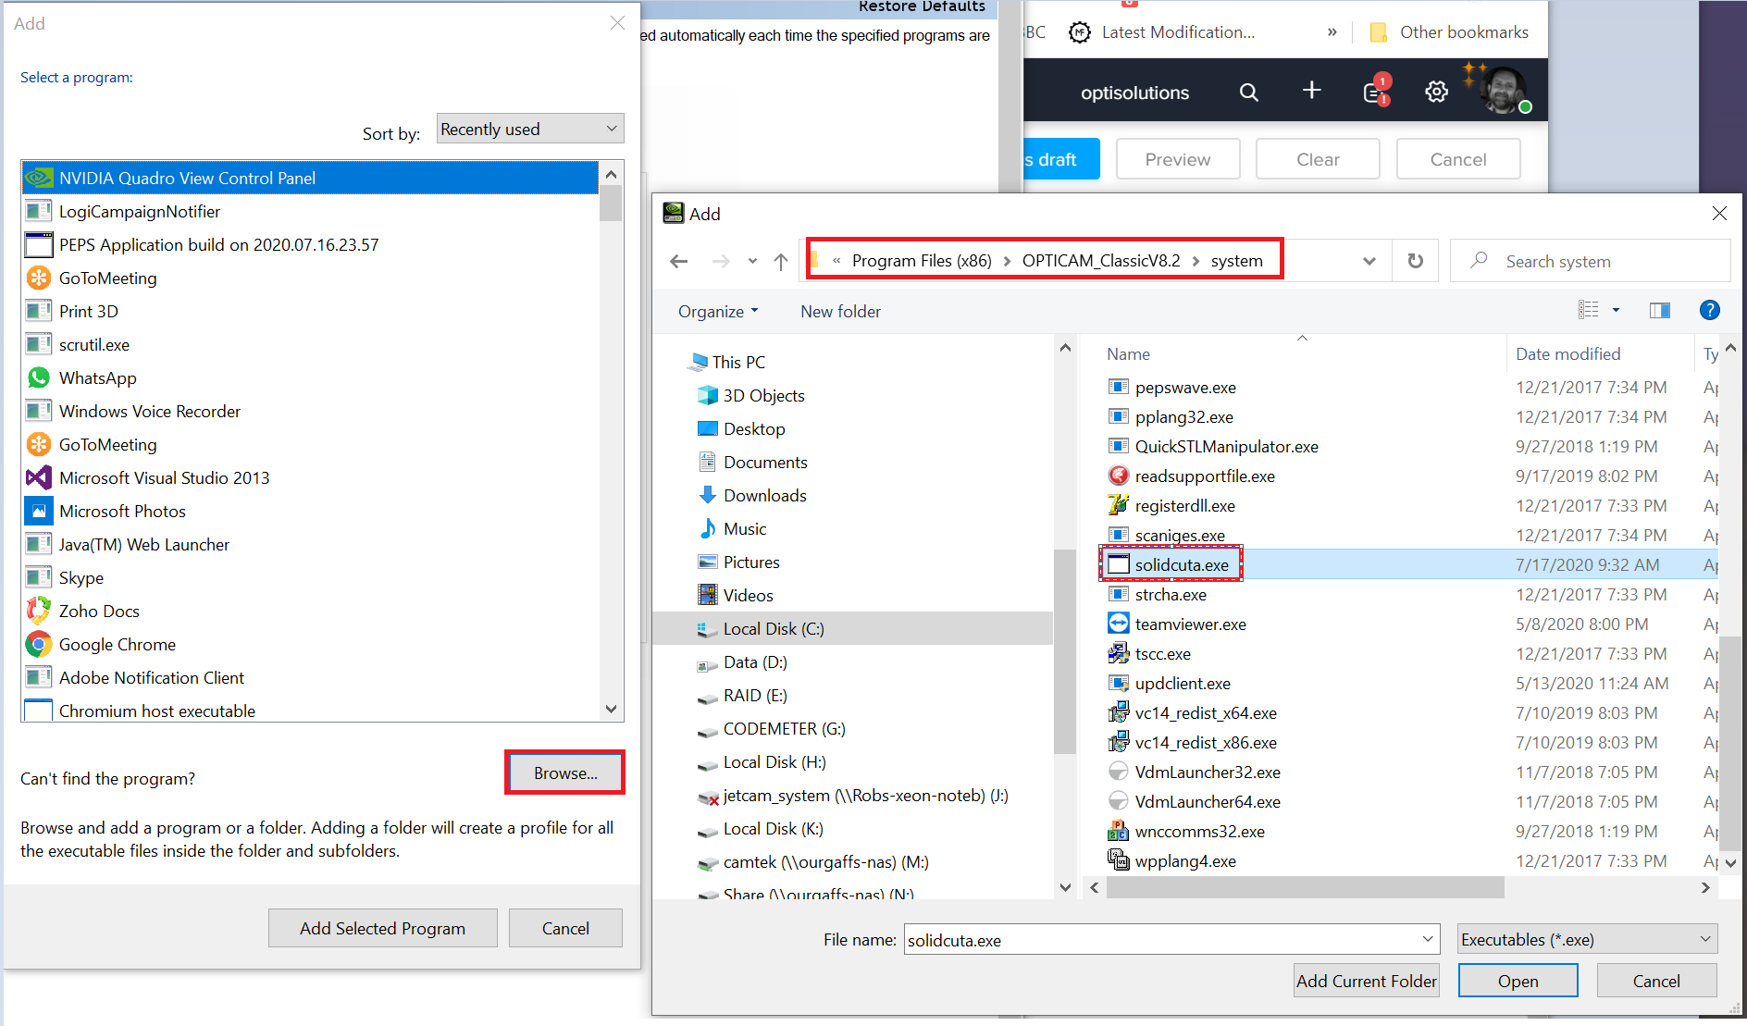Select NVIDIA Quadro View Control Panel program

(310, 178)
